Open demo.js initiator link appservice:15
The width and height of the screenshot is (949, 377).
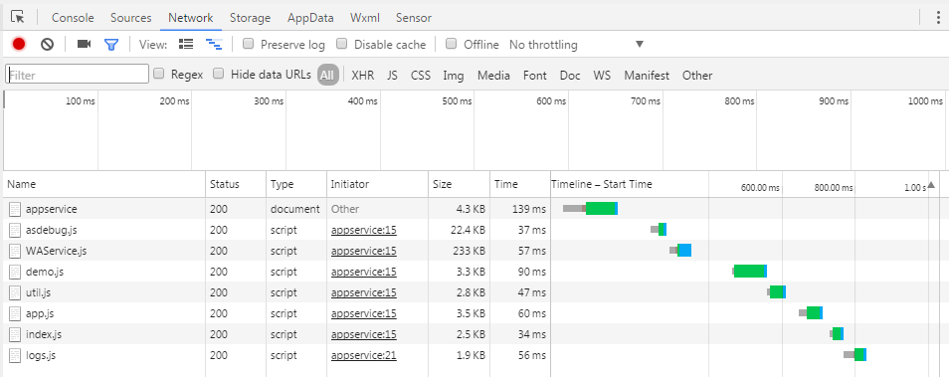coord(364,272)
